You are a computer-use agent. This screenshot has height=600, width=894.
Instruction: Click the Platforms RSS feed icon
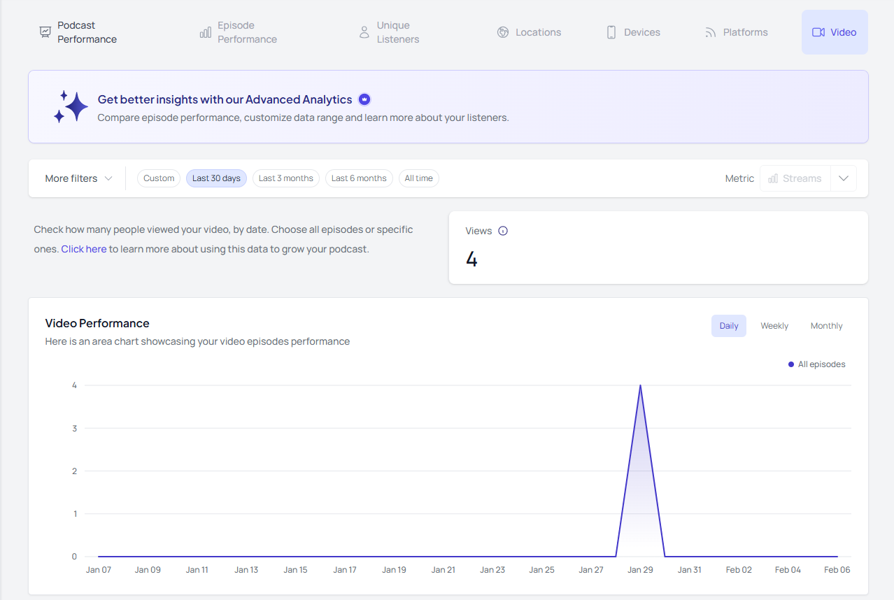pos(710,32)
